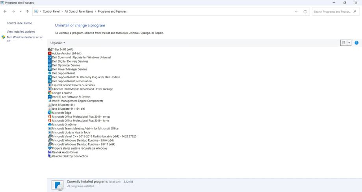Click the Realtek Audio Driver icon
This screenshot has width=362, height=192.
tap(50, 152)
